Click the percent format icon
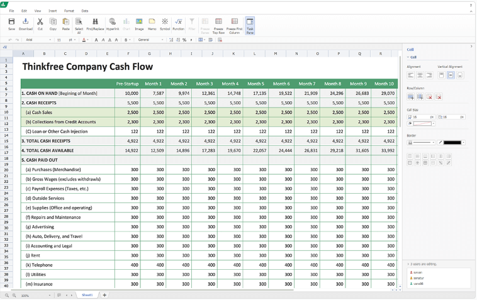The height and width of the screenshot is (300, 477). click(184, 40)
